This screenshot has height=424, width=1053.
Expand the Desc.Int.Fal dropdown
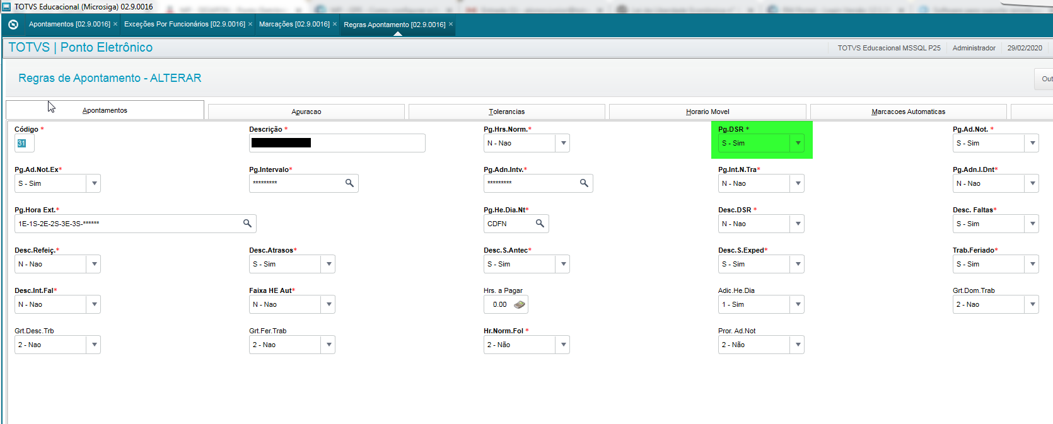coord(94,304)
